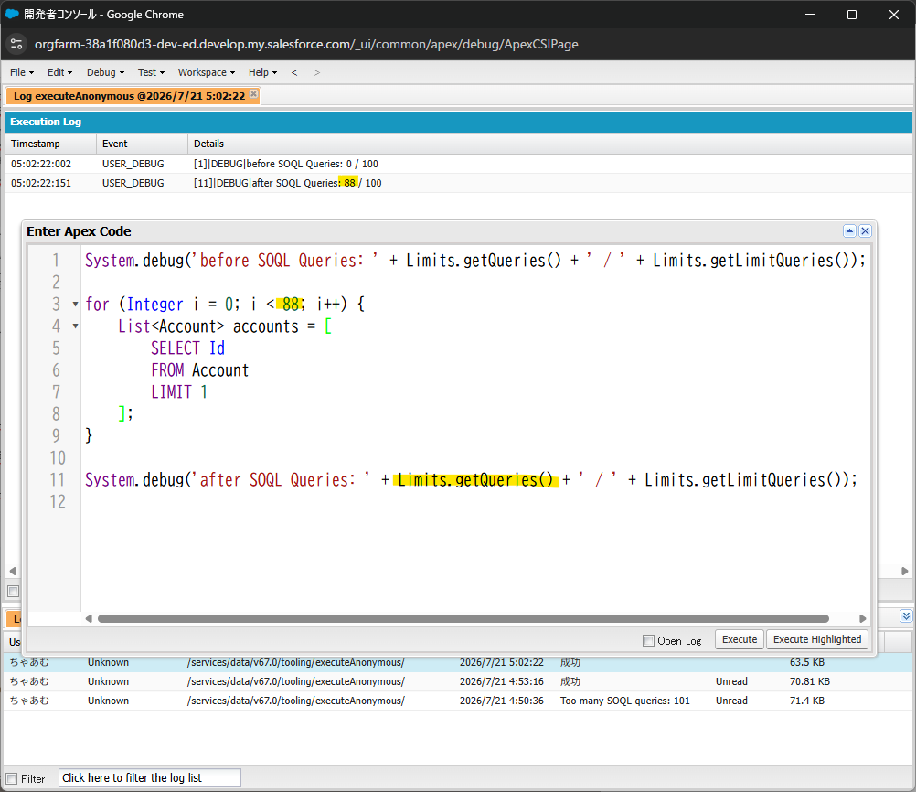The image size is (916, 792).
Task: Click the Execute button
Action: tap(740, 639)
